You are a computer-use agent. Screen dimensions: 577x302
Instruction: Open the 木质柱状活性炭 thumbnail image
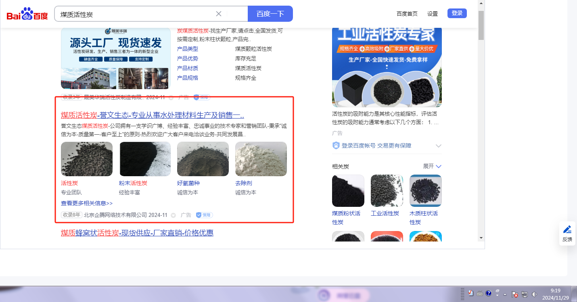coord(426,191)
